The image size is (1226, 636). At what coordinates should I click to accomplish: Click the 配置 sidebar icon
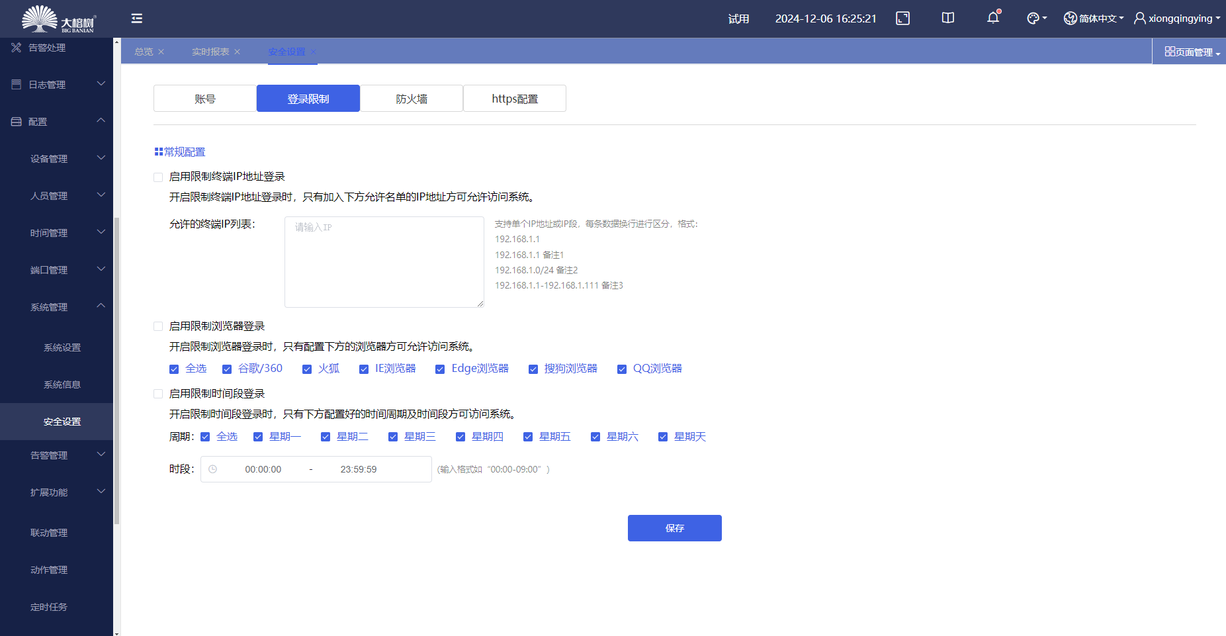click(x=17, y=122)
